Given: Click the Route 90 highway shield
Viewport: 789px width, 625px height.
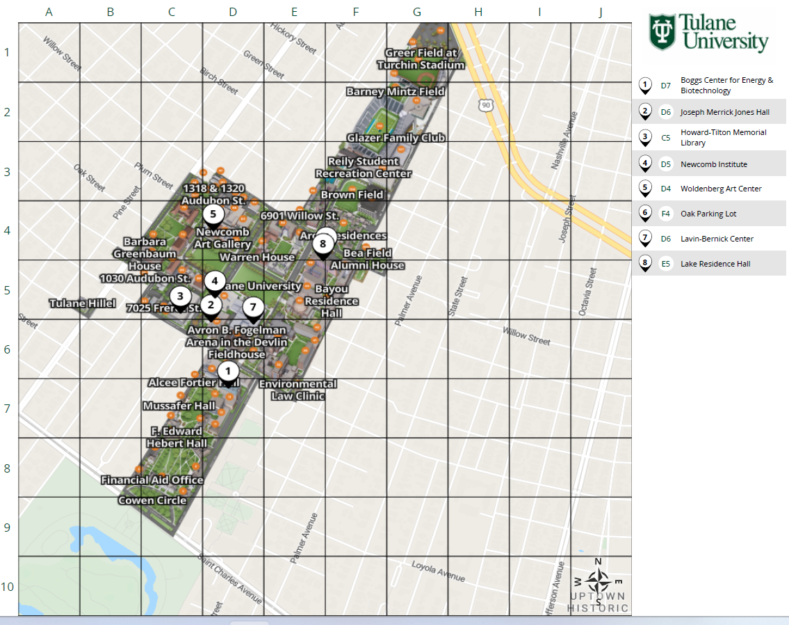Looking at the screenshot, I should (x=486, y=105).
